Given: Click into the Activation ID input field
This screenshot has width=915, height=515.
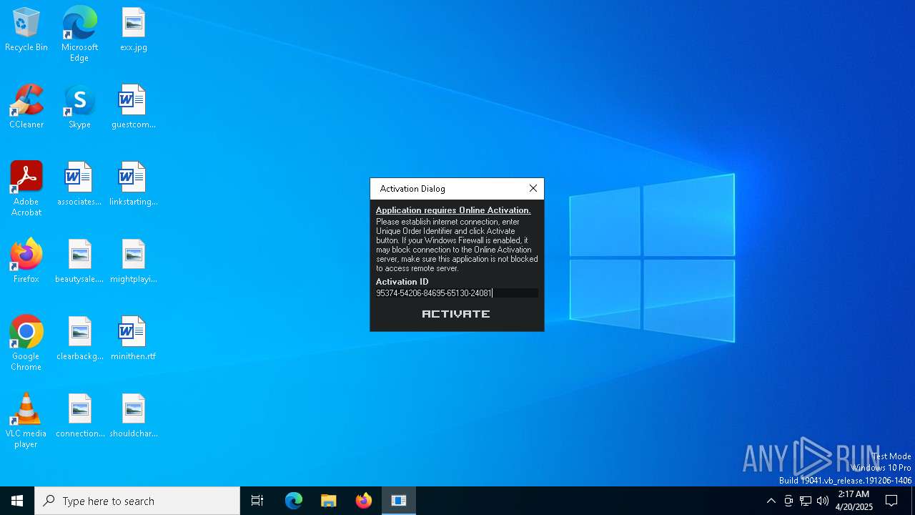Looking at the screenshot, I should point(457,293).
